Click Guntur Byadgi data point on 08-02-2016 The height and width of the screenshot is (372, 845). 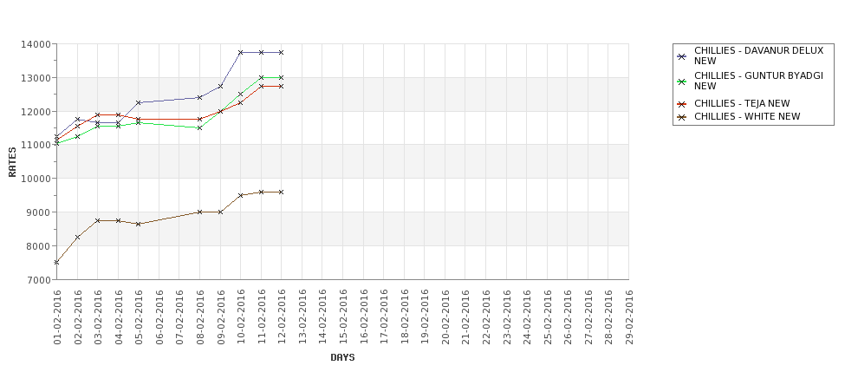[x=200, y=127]
